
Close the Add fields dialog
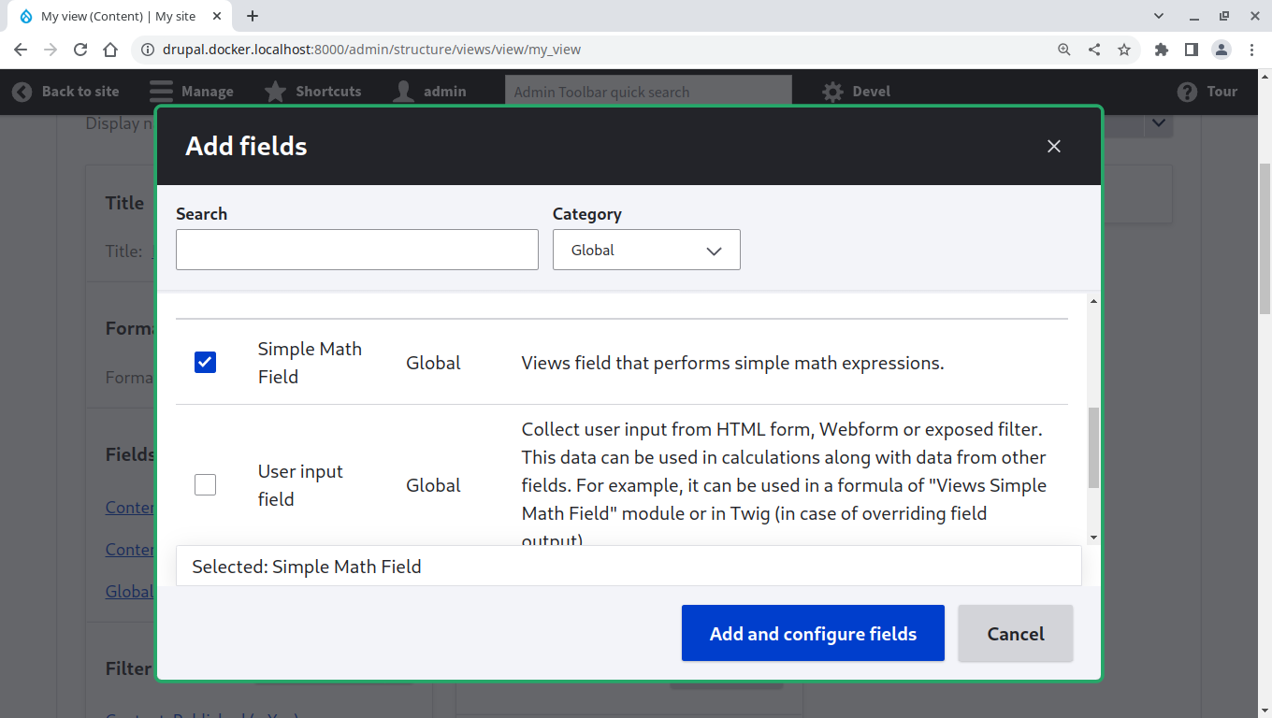(x=1054, y=146)
